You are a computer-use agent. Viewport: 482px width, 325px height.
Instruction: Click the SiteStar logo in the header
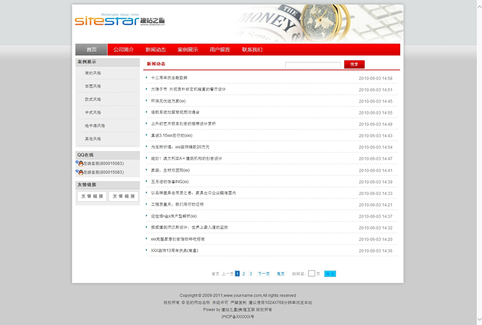tap(119, 21)
